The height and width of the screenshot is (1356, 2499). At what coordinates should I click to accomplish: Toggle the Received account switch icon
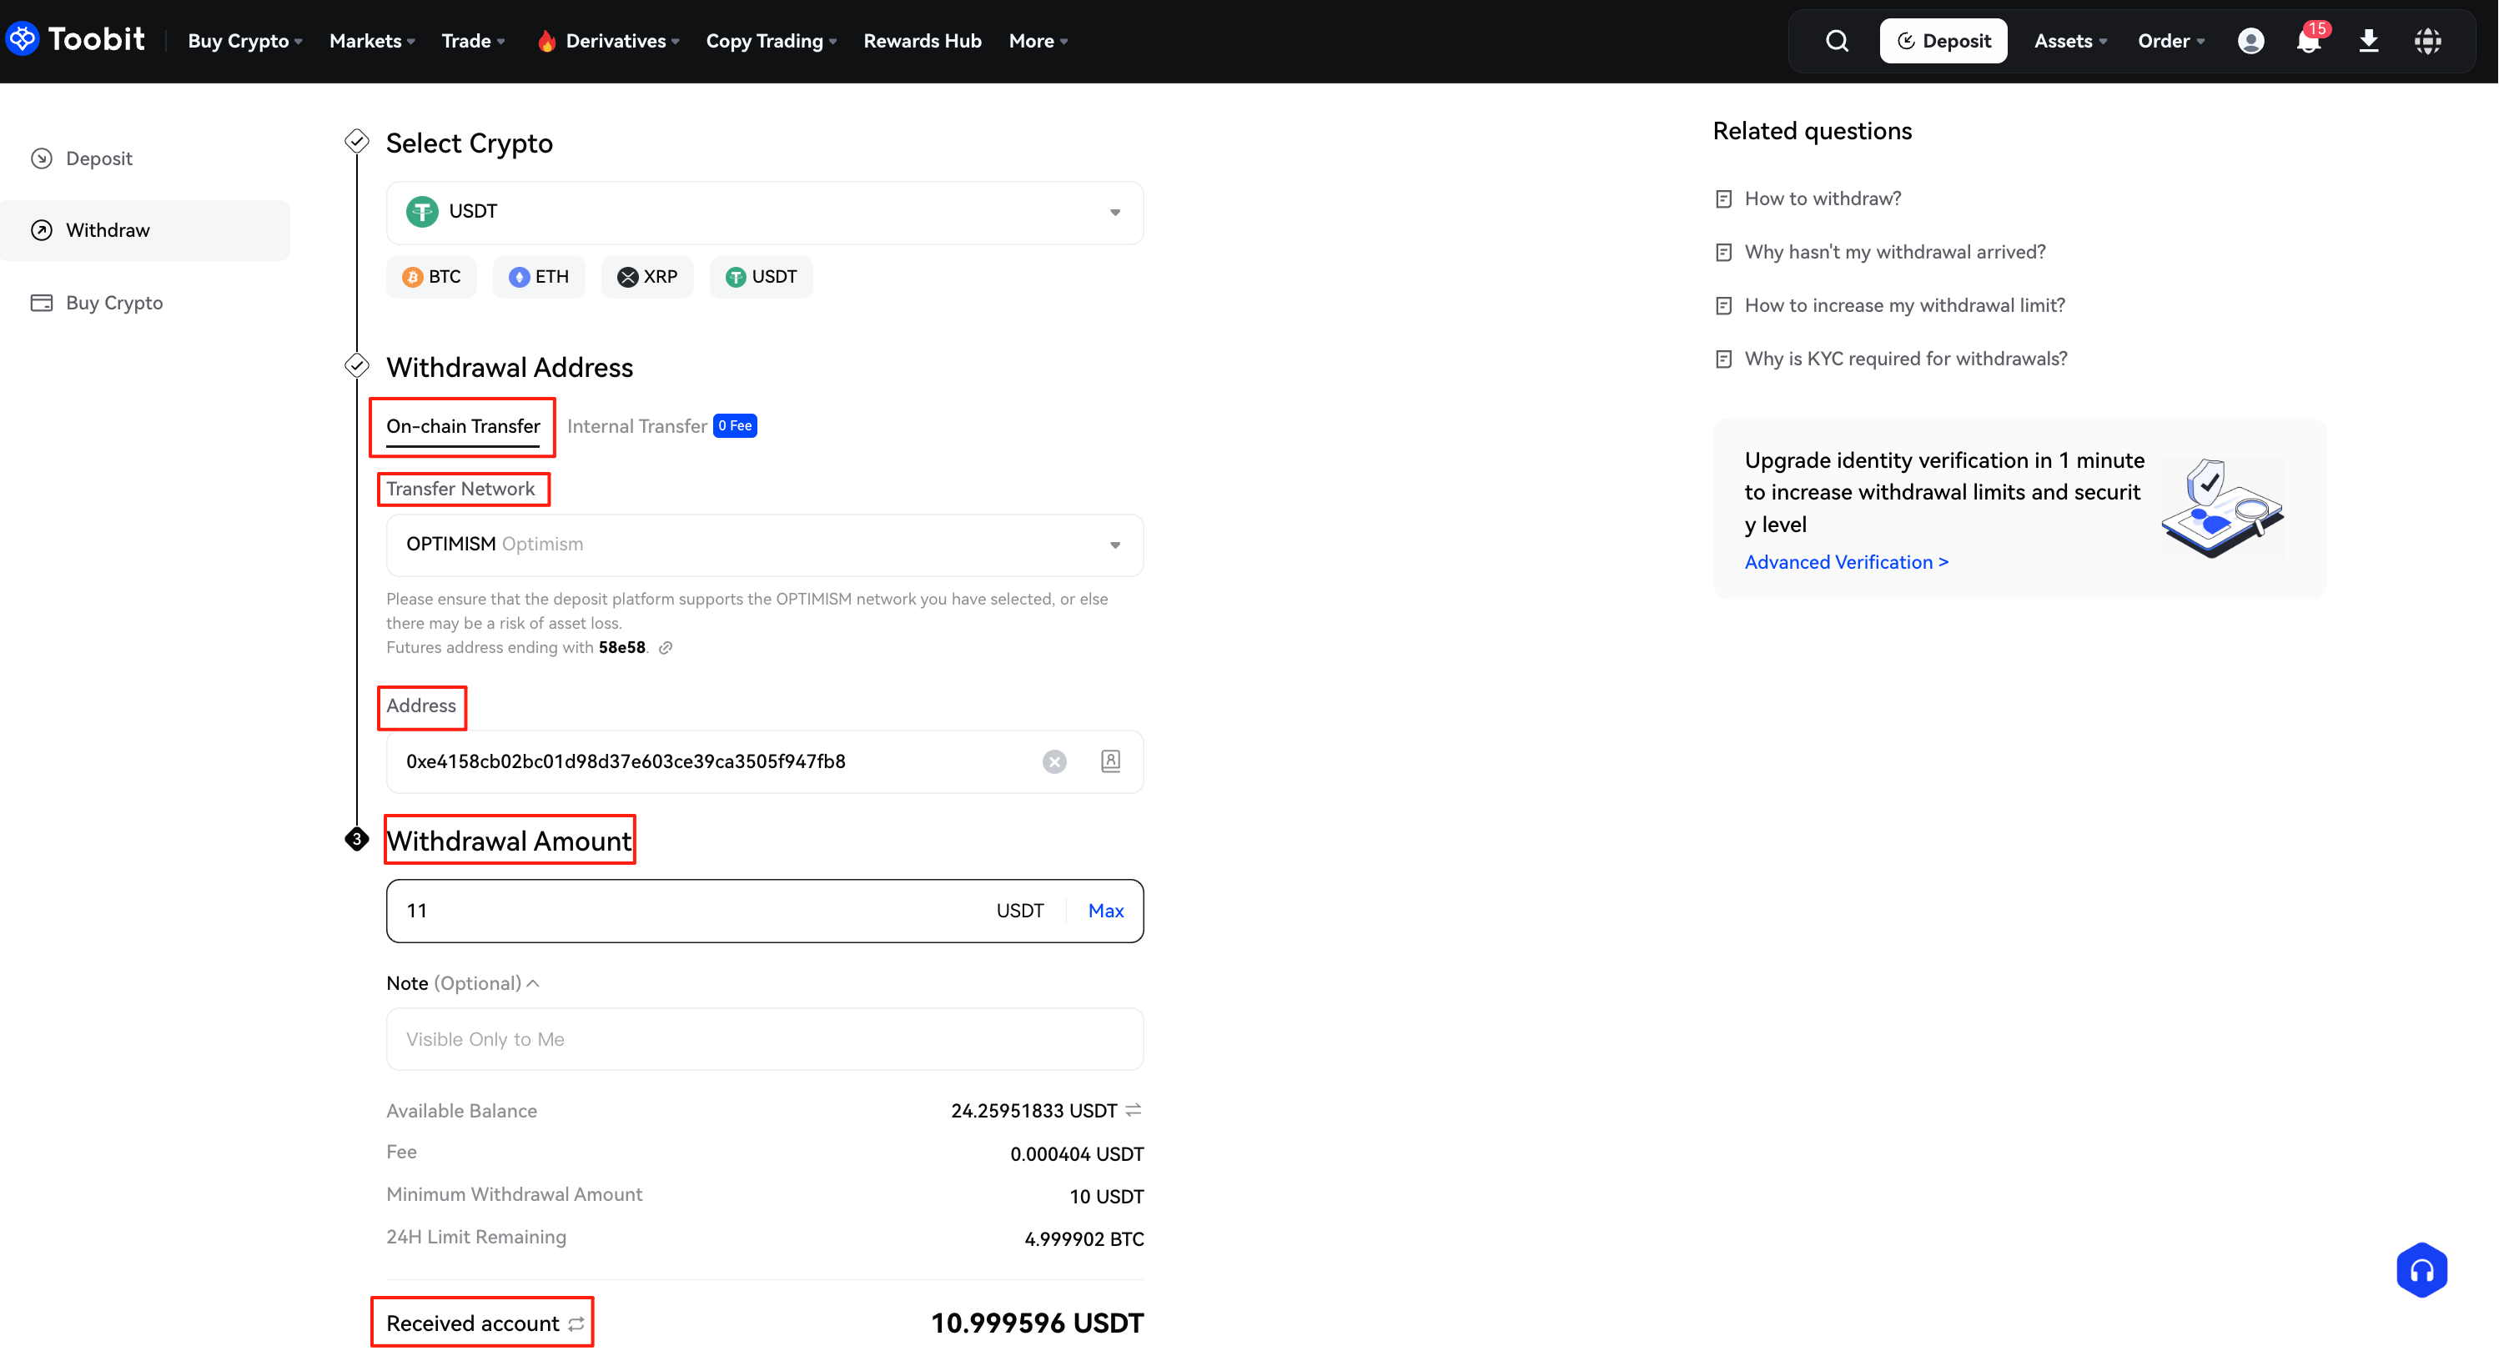(x=576, y=1324)
